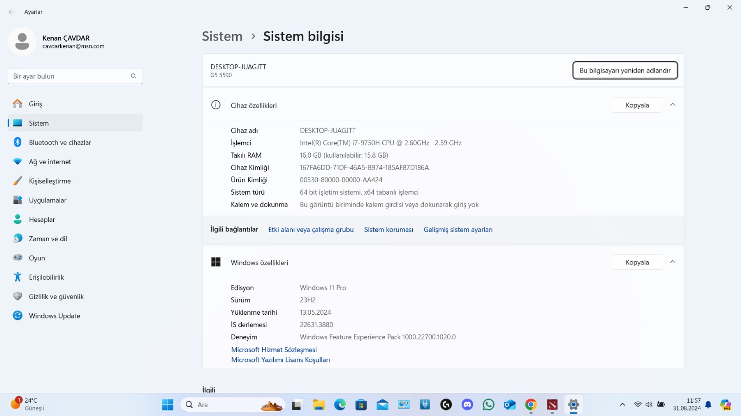The width and height of the screenshot is (741, 416).
Task: Open the Sistem koruması link
Action: point(389,230)
